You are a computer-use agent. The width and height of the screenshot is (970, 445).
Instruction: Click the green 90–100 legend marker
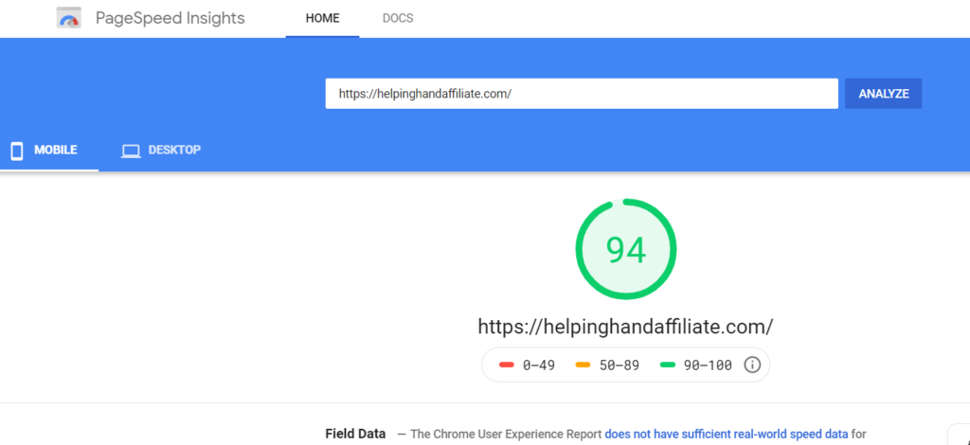667,365
